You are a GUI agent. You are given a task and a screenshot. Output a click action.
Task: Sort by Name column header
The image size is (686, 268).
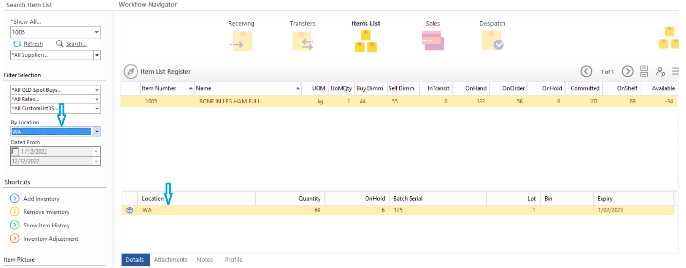tap(249, 88)
